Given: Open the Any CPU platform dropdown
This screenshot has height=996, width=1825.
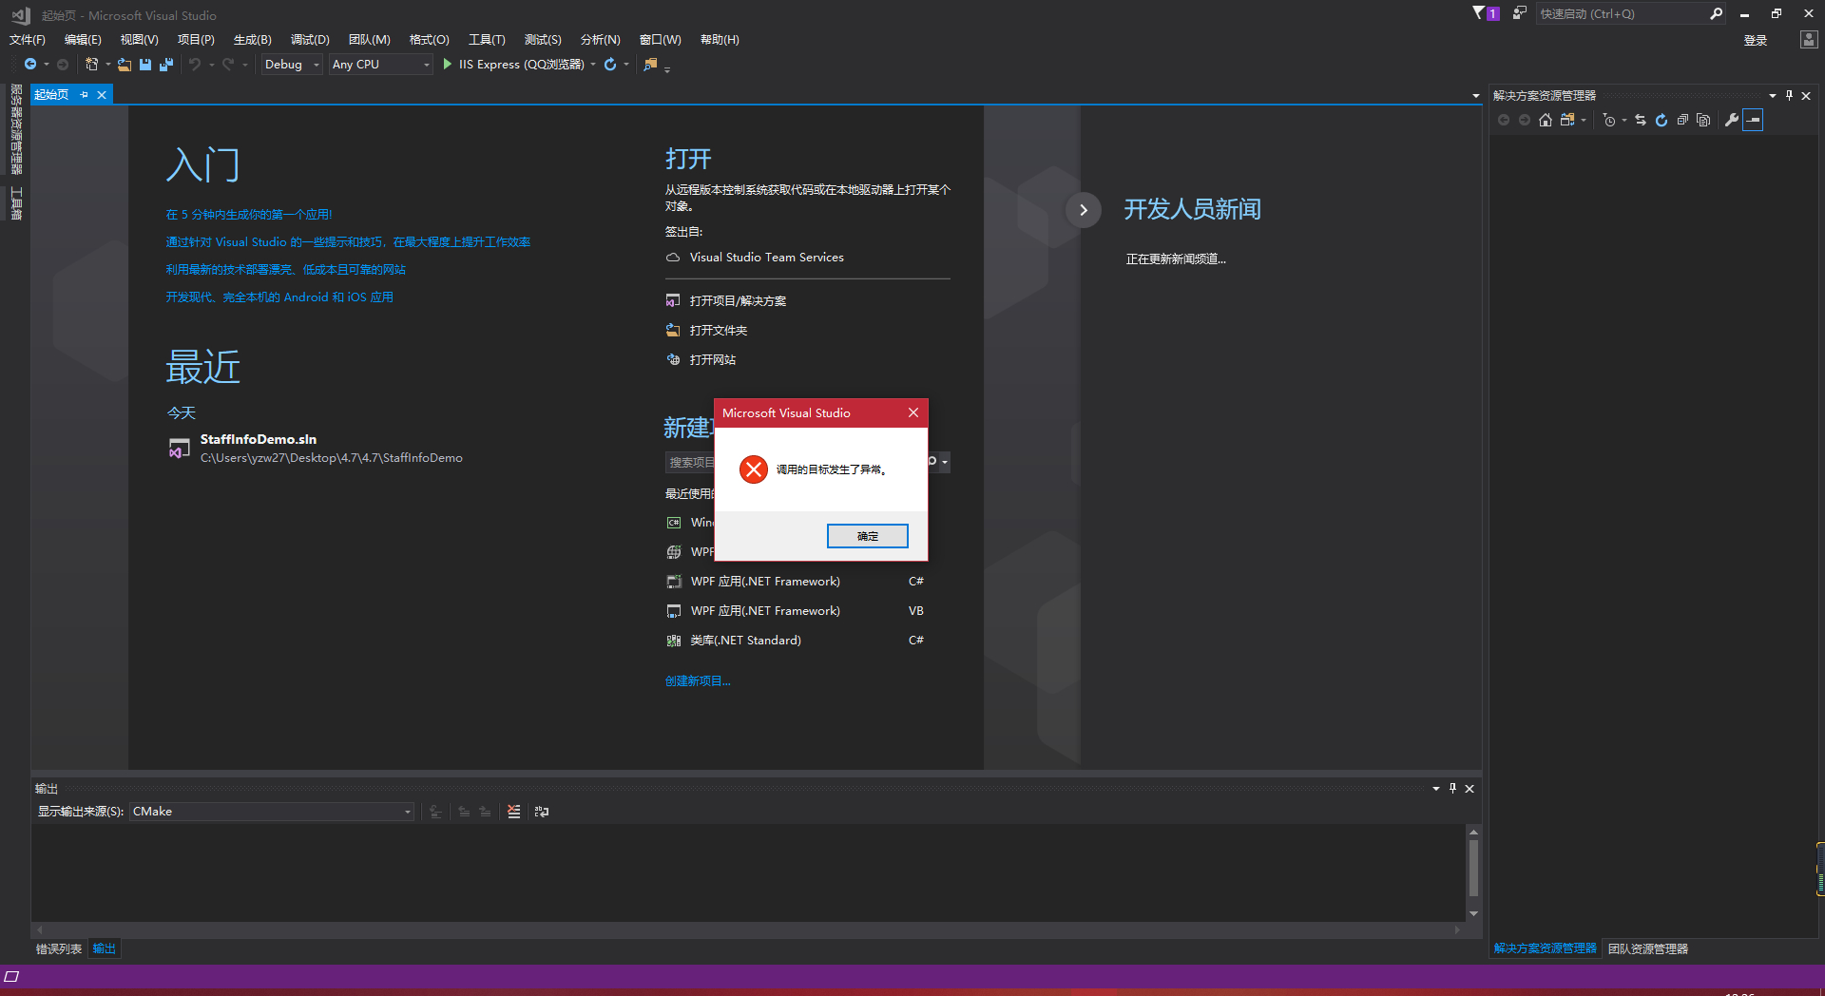Looking at the screenshot, I should point(381,65).
